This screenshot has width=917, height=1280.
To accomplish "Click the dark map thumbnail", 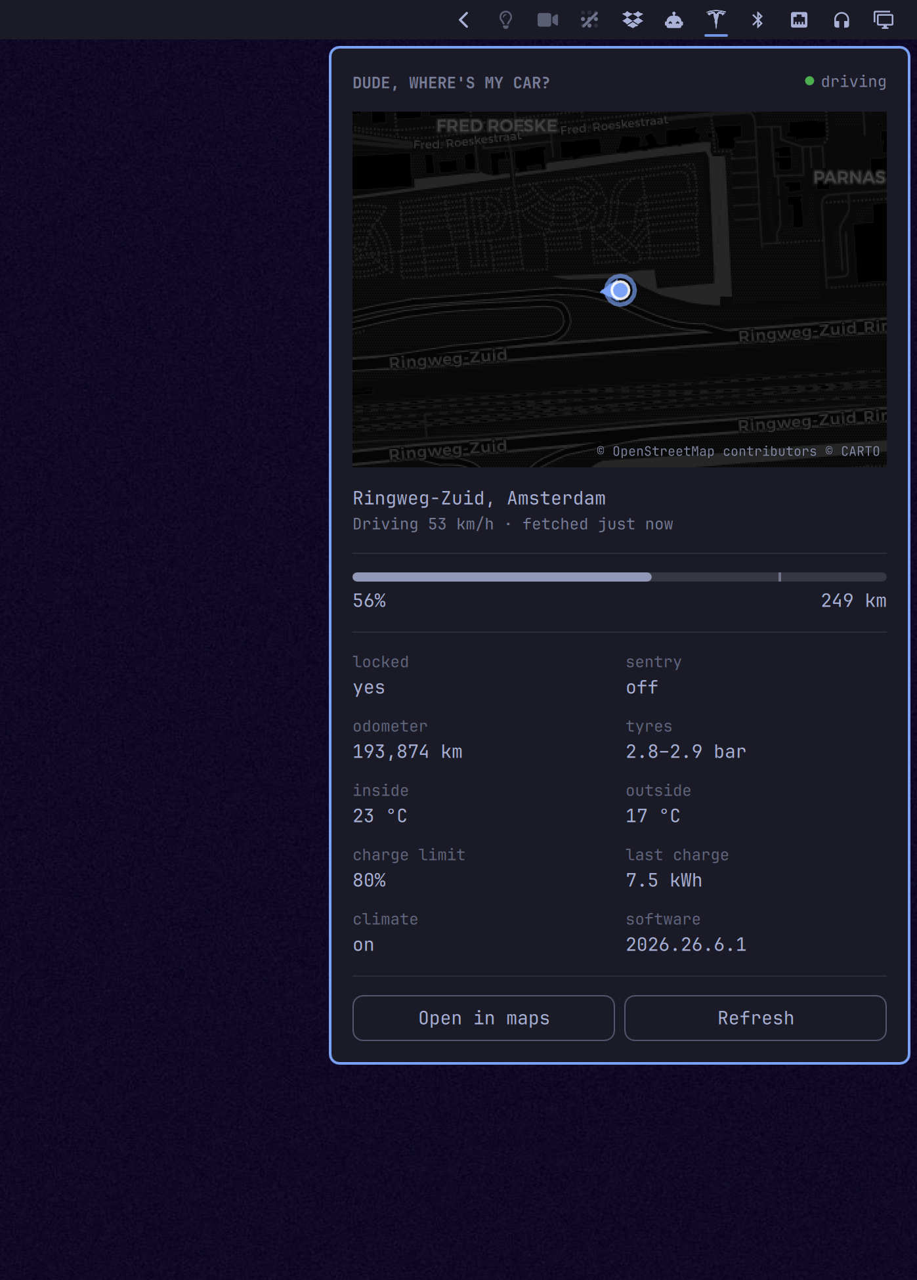I will [x=620, y=289].
